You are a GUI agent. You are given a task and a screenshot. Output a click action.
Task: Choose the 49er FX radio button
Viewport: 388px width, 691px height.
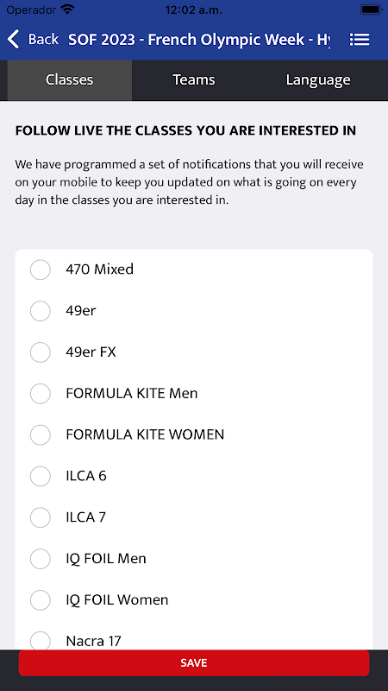tap(41, 352)
